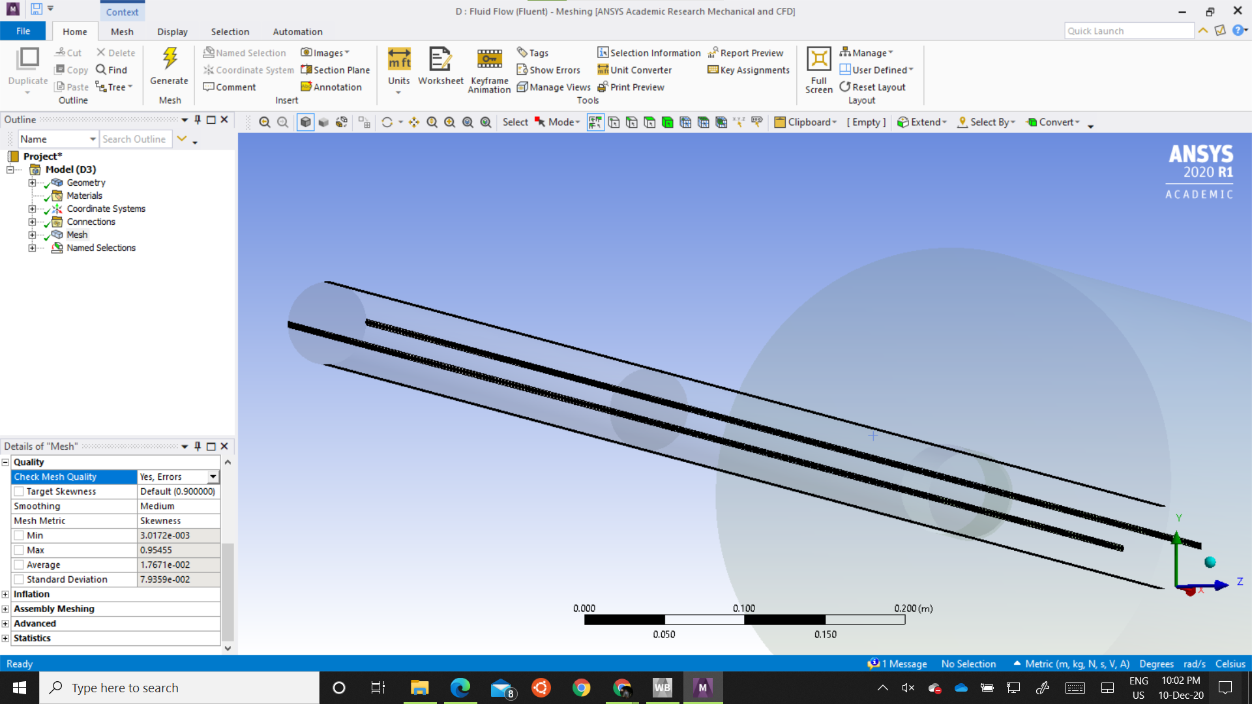Open the Manage layout menu
This screenshot has width=1252, height=704.
(867, 53)
